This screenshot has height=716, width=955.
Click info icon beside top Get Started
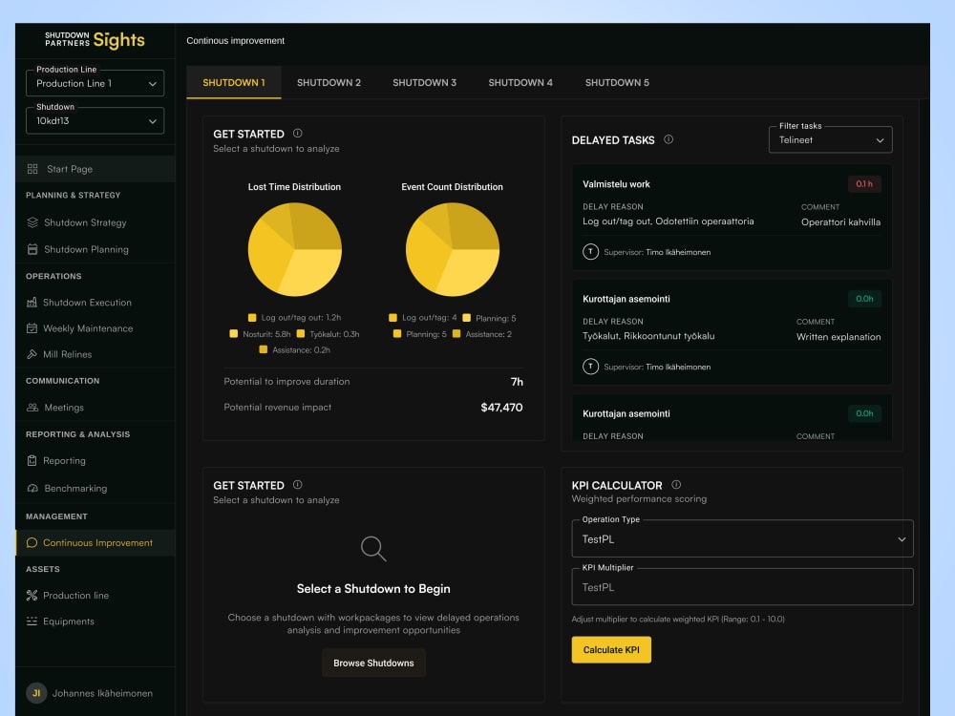click(x=297, y=134)
